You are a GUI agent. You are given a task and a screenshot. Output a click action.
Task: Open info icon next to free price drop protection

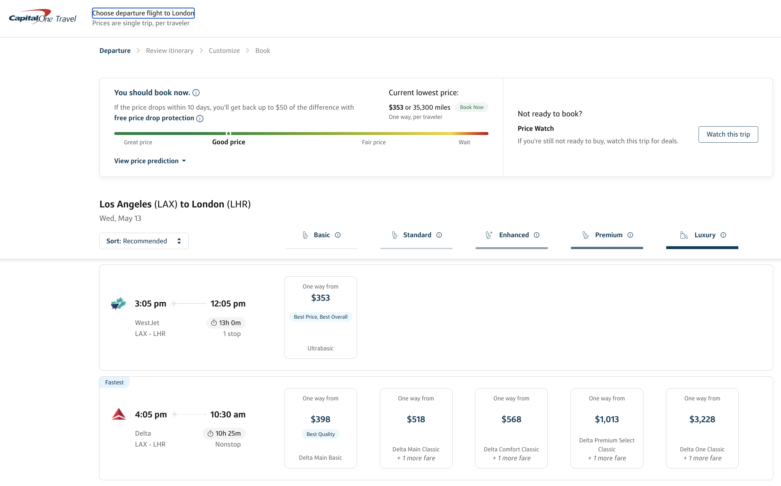[200, 119]
